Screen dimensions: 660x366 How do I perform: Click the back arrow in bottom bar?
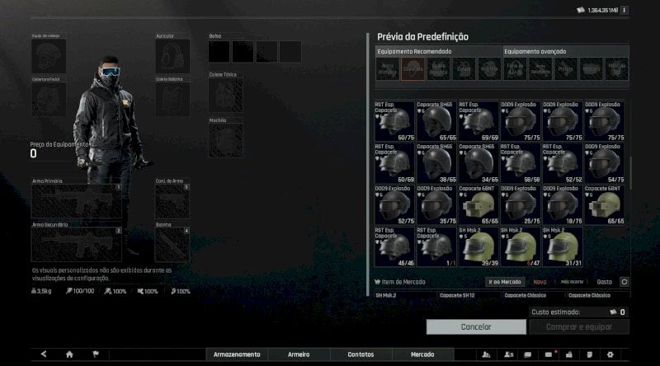pos(44,354)
